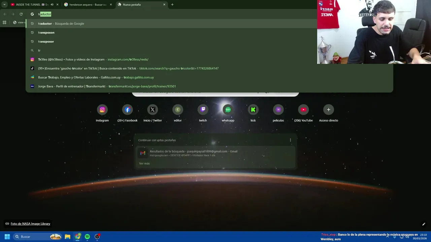Screen dimensions: 431x242
Task: Open the Gallito.com.uy Buscar Trabajo suggestion
Action: [x=209, y=77]
